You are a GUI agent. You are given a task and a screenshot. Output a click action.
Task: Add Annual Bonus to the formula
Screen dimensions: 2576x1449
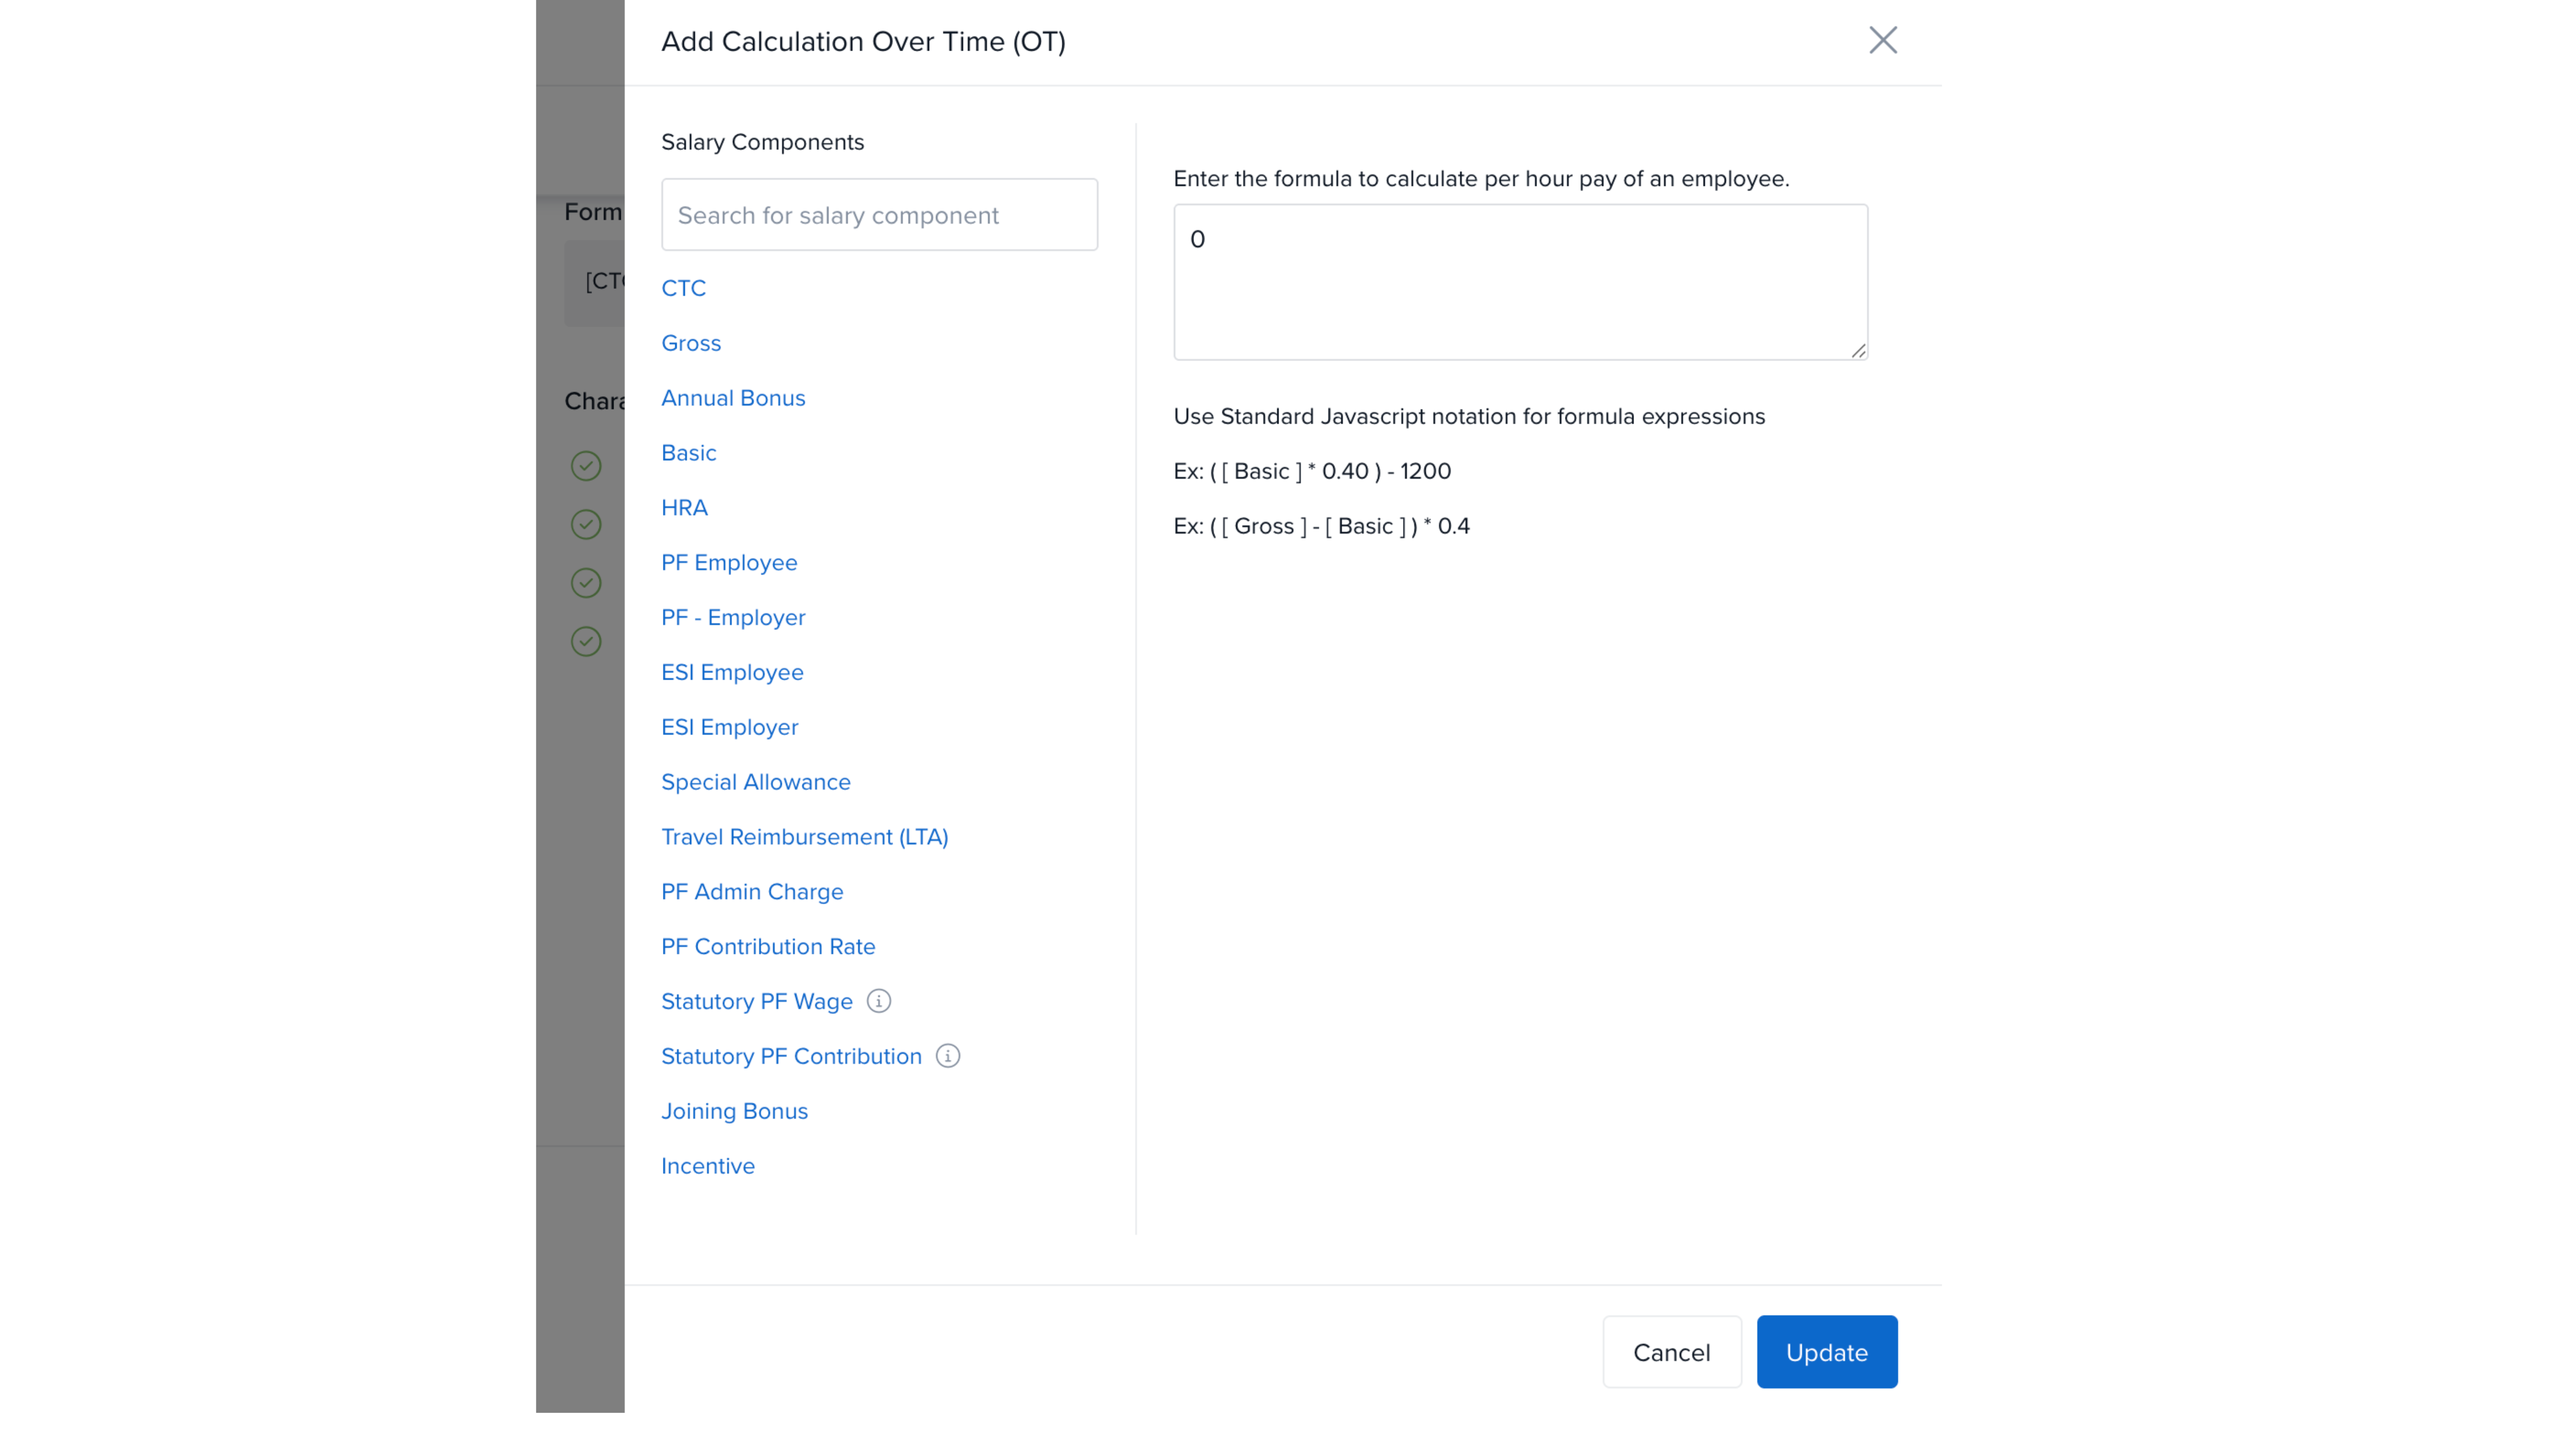(732, 398)
